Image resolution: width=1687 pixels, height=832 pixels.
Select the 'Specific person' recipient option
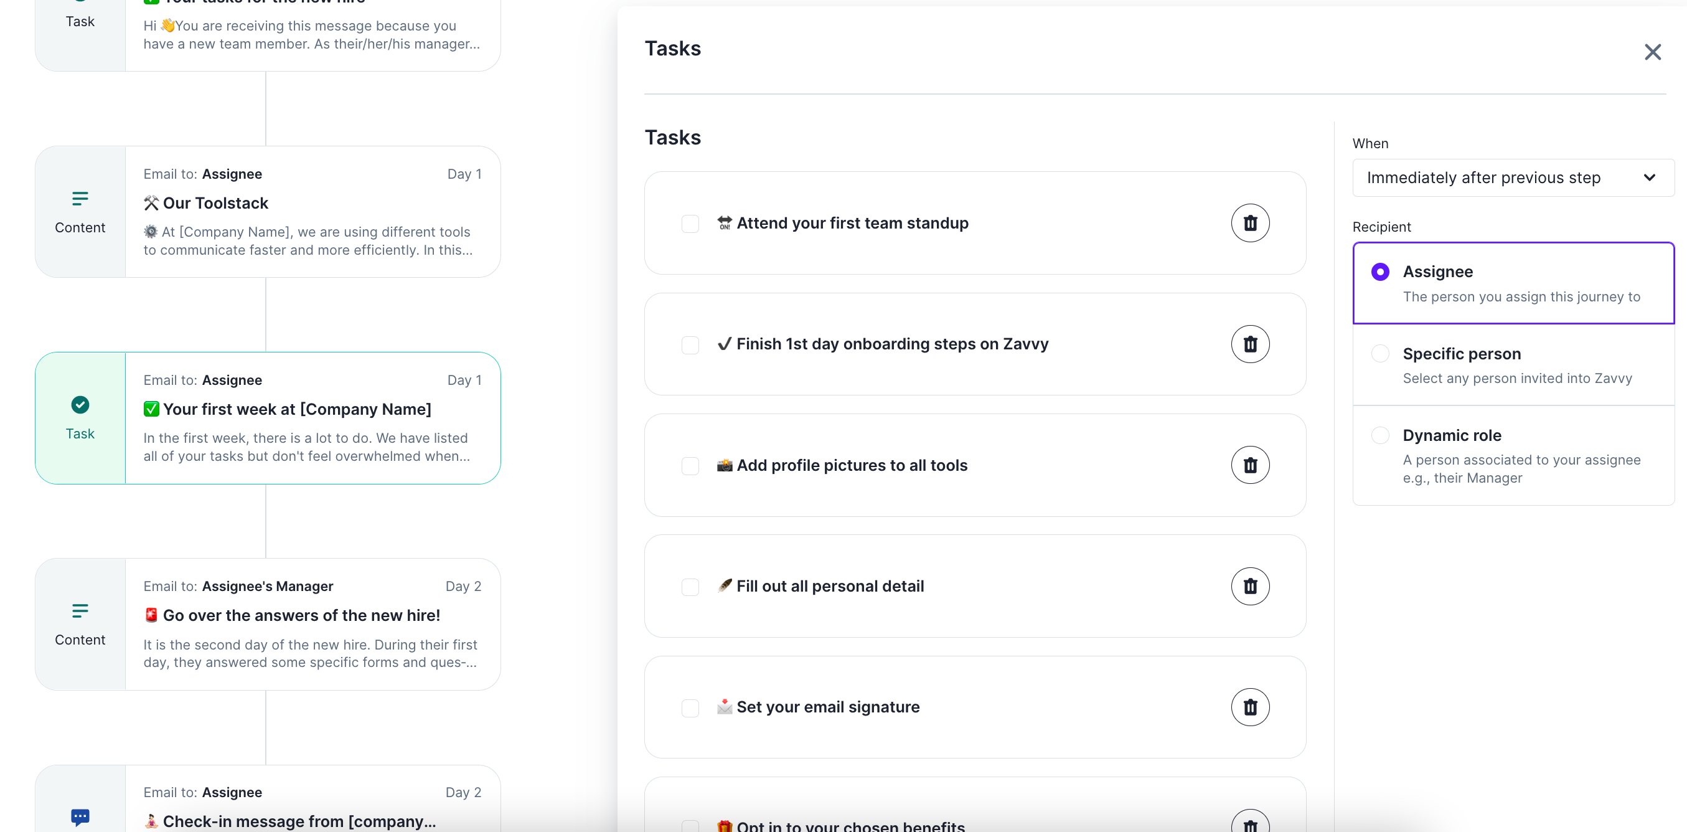pyautogui.click(x=1380, y=354)
